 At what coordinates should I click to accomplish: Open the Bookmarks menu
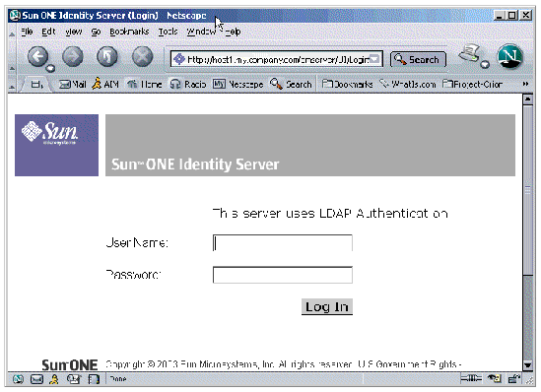(x=129, y=32)
